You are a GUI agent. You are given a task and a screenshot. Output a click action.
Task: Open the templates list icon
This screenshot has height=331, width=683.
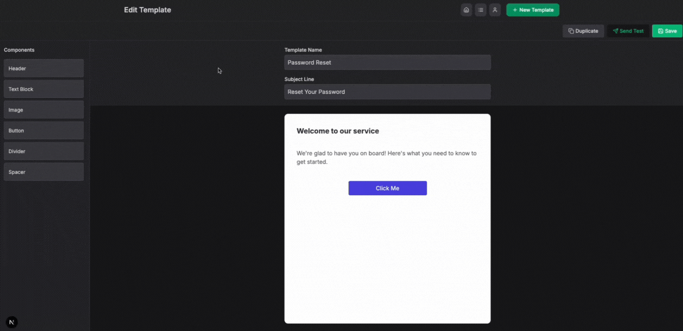[x=480, y=10]
